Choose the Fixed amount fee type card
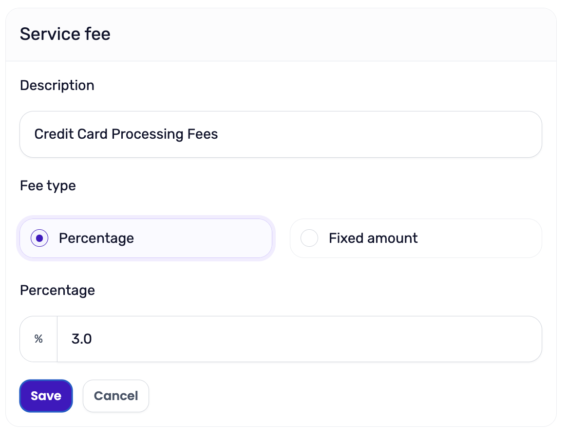Screen dimensions: 568x440 coord(416,238)
